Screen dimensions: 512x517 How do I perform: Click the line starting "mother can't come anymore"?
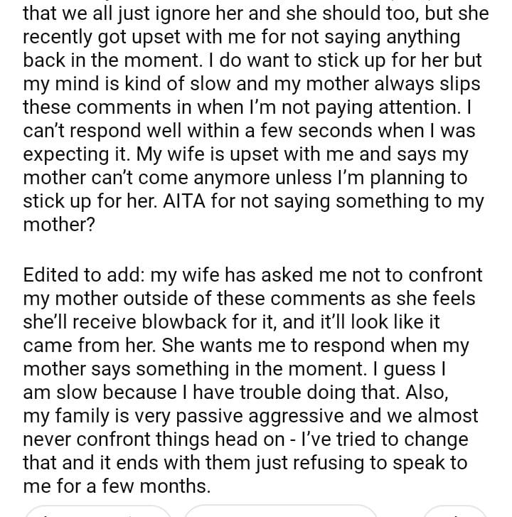[245, 178]
